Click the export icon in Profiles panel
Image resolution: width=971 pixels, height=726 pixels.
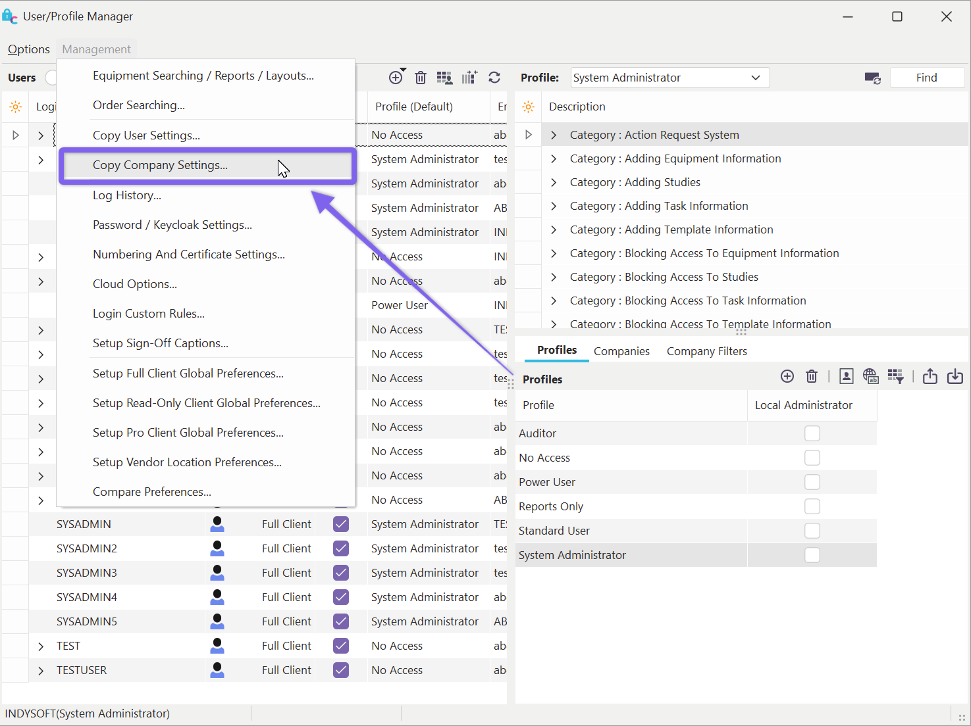coord(930,376)
